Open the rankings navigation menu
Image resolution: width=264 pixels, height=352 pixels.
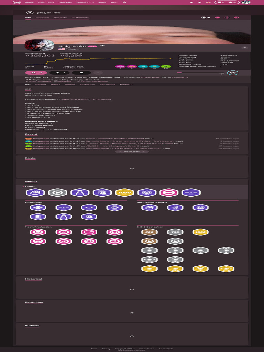[65, 2]
